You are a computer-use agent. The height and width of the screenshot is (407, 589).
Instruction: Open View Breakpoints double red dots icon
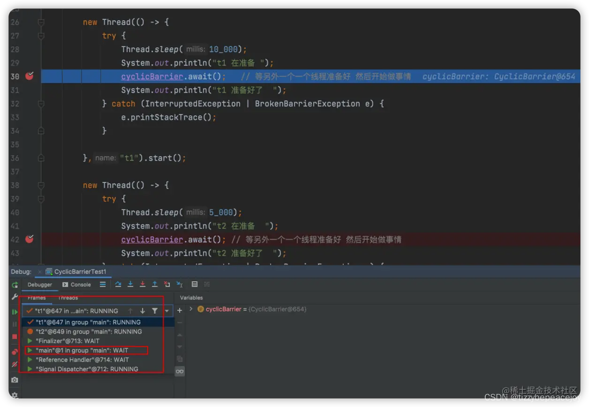click(15, 352)
